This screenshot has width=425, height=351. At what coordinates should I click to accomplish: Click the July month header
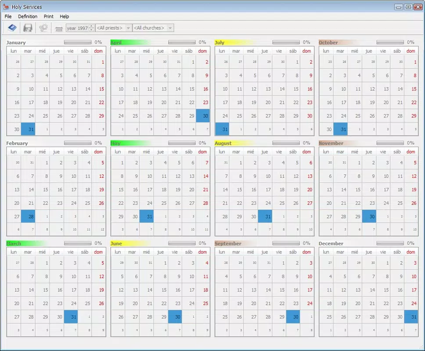pos(220,43)
